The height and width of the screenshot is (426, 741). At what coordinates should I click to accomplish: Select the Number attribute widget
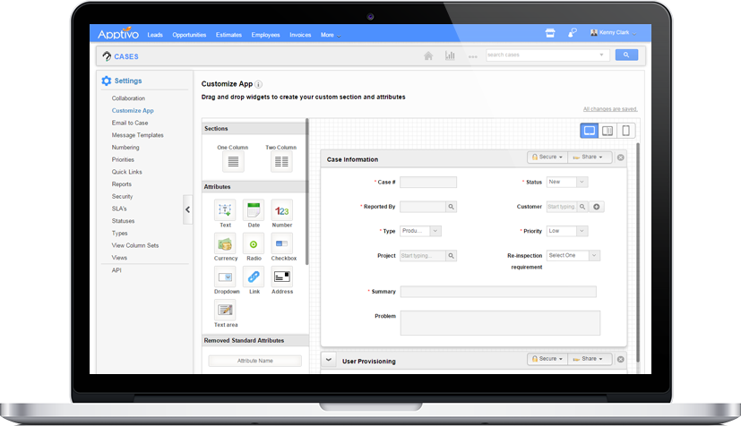pos(282,210)
